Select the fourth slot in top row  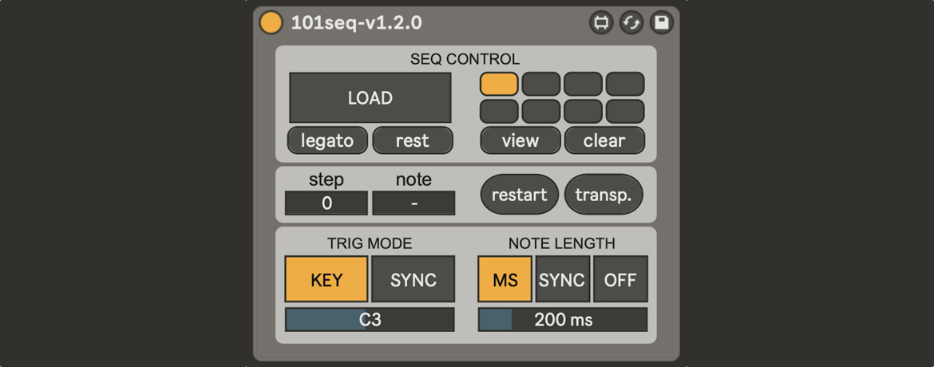[625, 84]
